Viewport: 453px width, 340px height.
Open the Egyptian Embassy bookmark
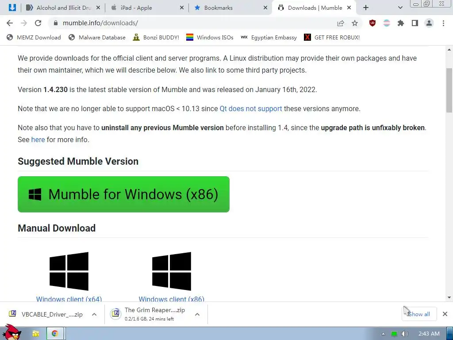coord(269,37)
